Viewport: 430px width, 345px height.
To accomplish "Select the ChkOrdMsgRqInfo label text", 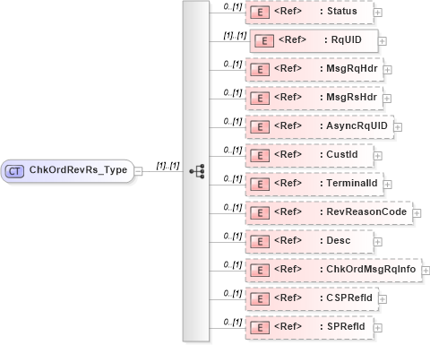I will (x=371, y=269).
